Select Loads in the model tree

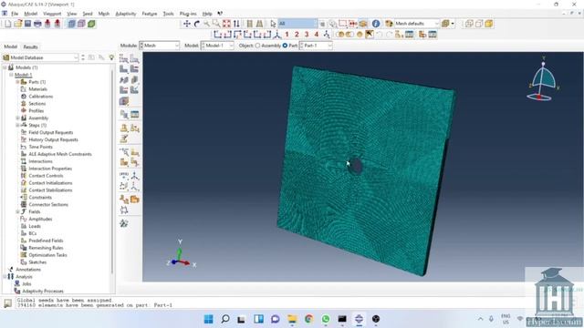35,226
